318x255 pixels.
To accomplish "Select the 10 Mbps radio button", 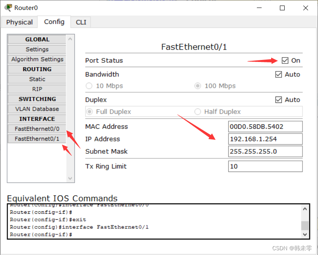I will tap(89, 86).
